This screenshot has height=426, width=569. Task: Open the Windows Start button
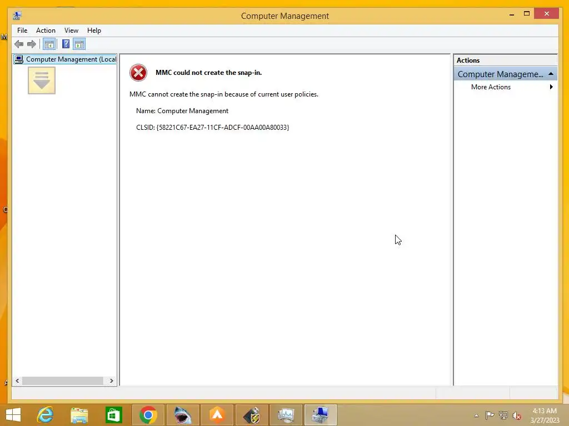tap(13, 415)
